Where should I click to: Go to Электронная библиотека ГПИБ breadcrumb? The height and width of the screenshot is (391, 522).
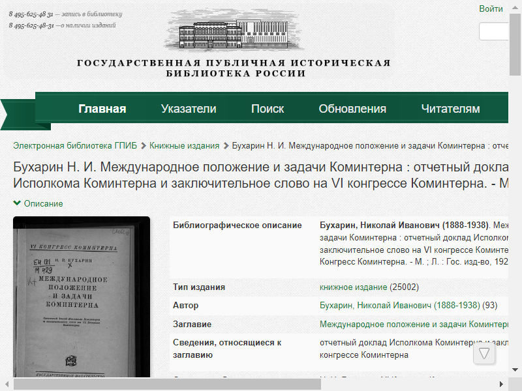(x=75, y=145)
